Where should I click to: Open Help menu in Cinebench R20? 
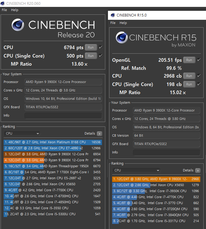pyautogui.click(x=15, y=10)
